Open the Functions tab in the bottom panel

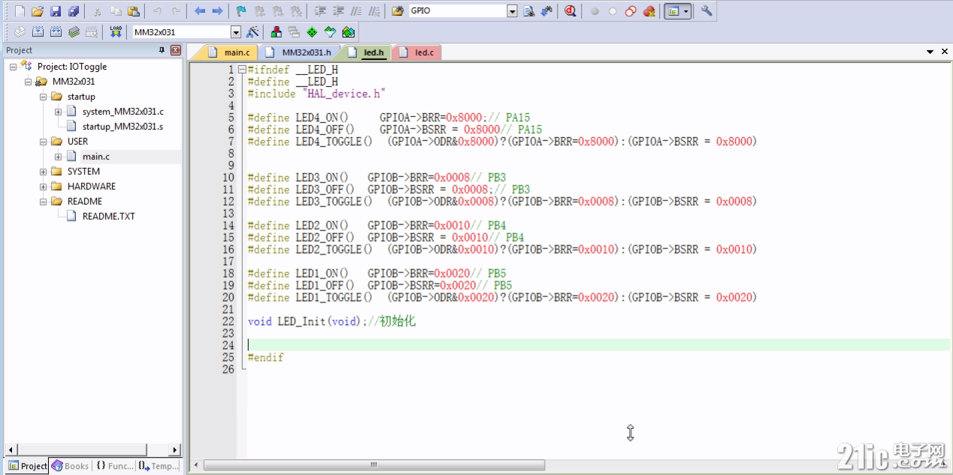point(114,466)
